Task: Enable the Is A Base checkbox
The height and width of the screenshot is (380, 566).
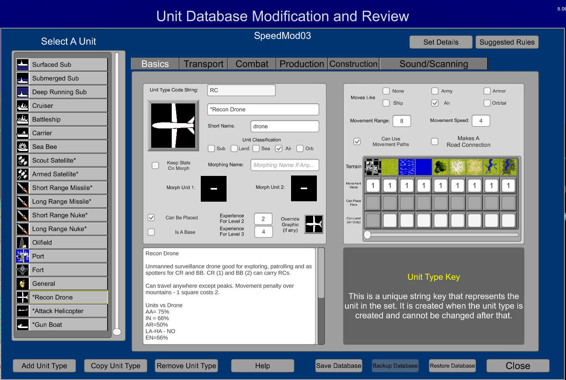Action: pos(151,232)
